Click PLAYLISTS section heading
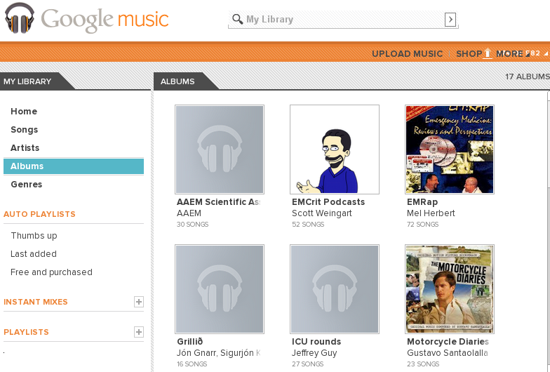 click(x=26, y=332)
